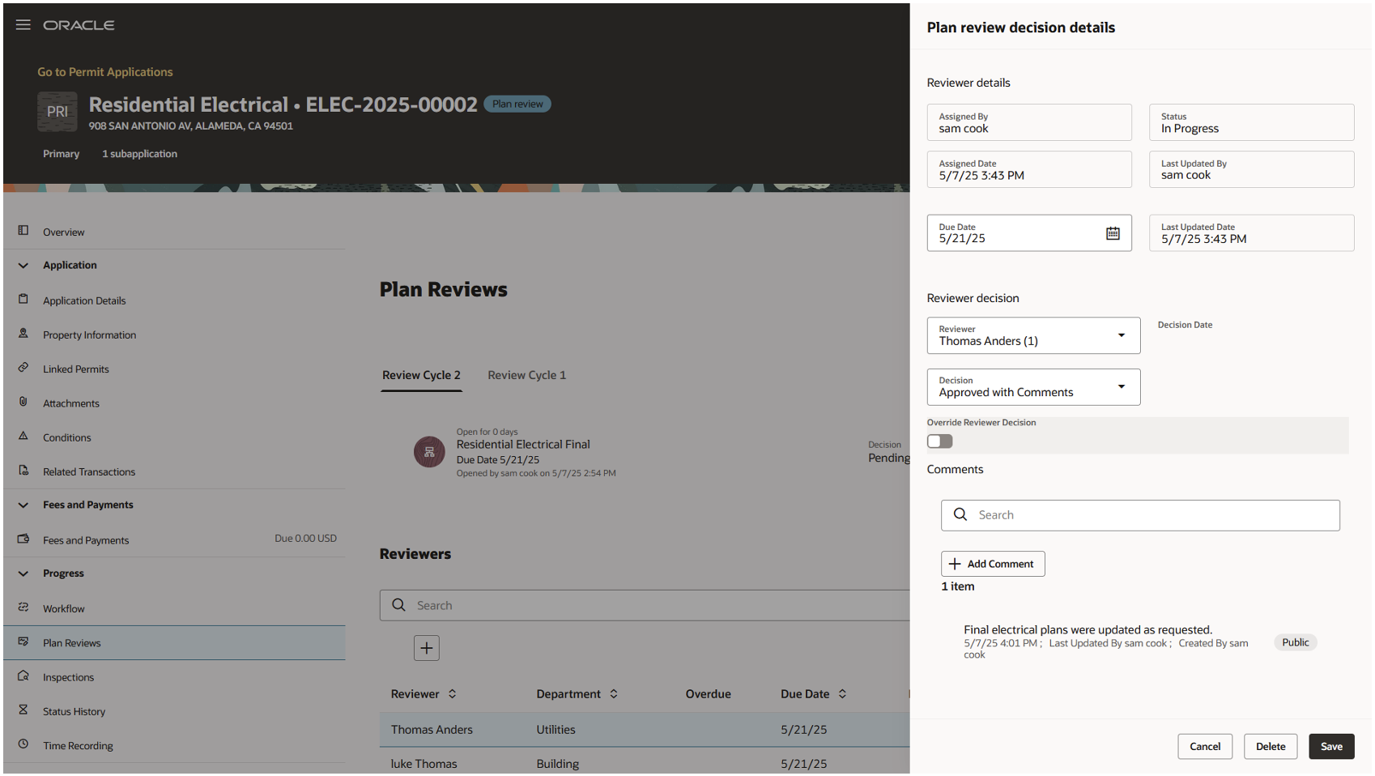Sort the table by Due Date column
Viewport: 1375px width, 776px height.
(842, 694)
